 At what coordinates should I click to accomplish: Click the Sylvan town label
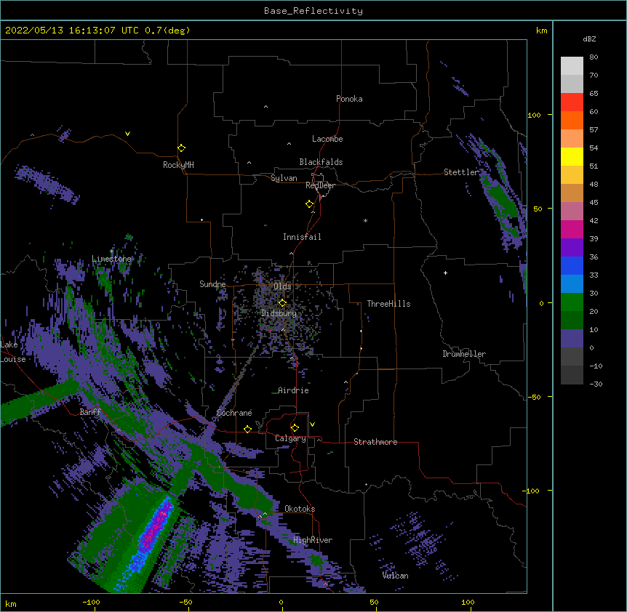(284, 178)
